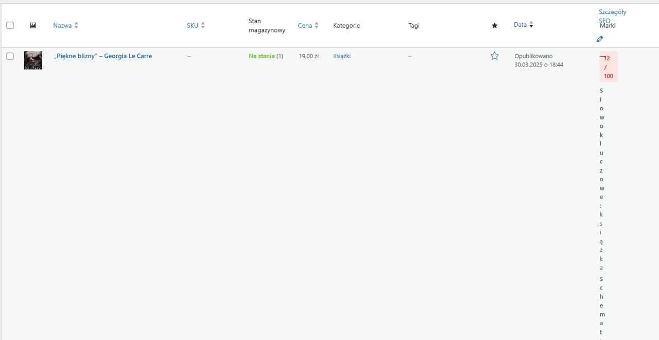Image resolution: width=659 pixels, height=340 pixels.
Task: Click the Szczegóły SEO column header
Action: pyautogui.click(x=613, y=16)
